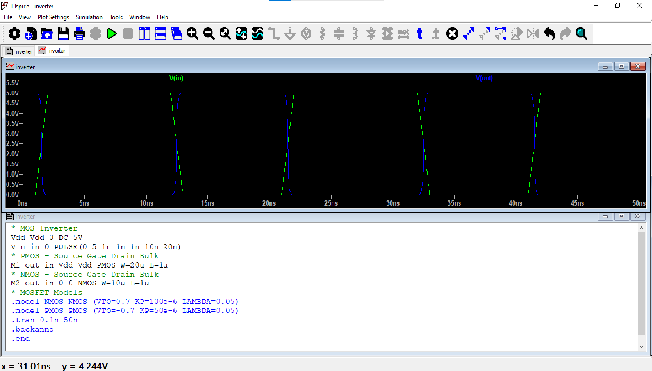Click the Vin PULSE source line
This screenshot has width=652, height=371.
click(x=96, y=247)
